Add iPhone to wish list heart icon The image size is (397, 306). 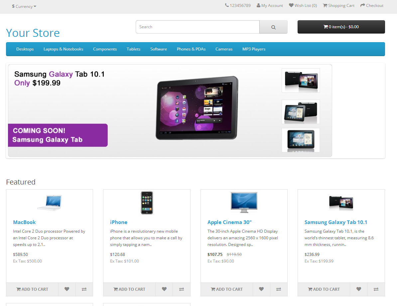(164, 289)
